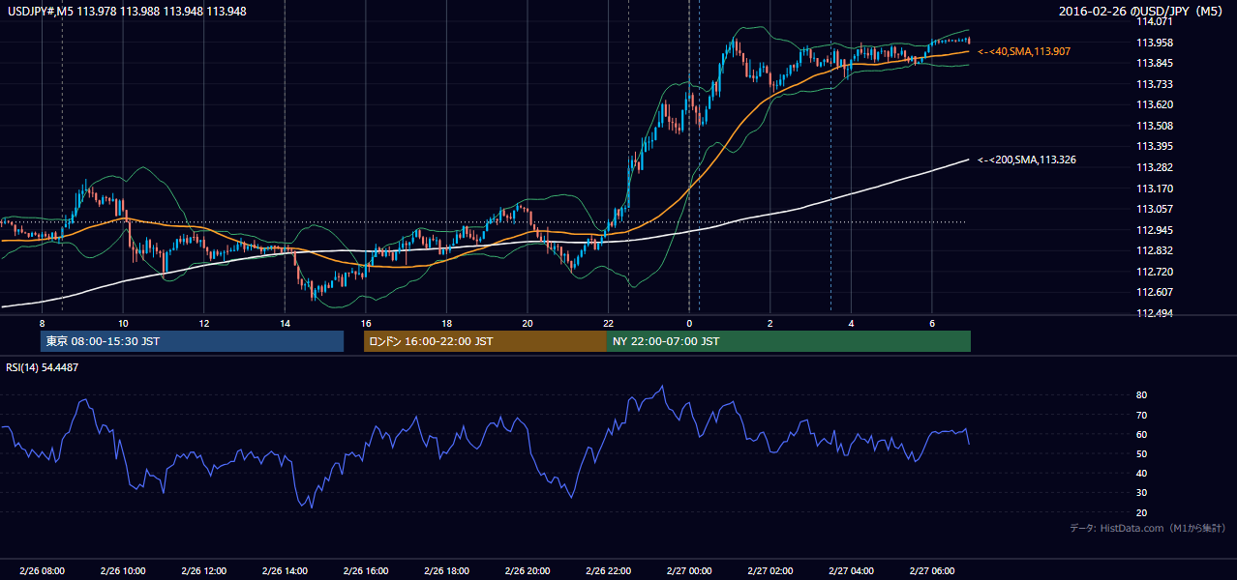Click RSI scale value 50
The image size is (1237, 580).
point(1142,453)
